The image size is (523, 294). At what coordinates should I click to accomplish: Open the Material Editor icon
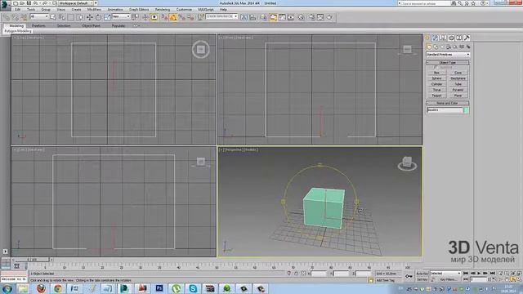(302, 17)
